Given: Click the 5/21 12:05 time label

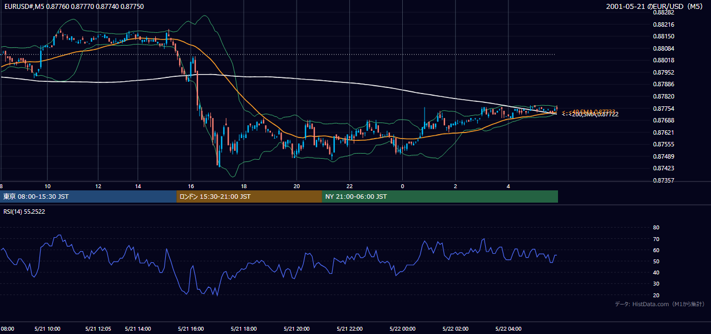Looking at the screenshot, I should (x=98, y=328).
